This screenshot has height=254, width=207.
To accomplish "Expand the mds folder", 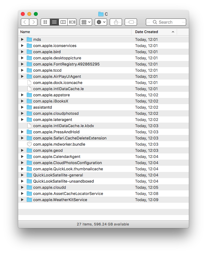I will 22,39.
